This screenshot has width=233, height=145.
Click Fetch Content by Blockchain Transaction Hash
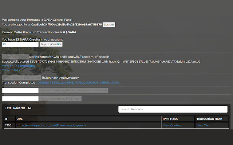(74, 90)
